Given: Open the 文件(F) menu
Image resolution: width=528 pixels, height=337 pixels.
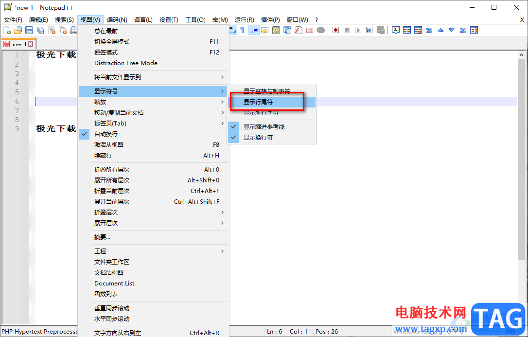Looking at the screenshot, I should pos(13,20).
